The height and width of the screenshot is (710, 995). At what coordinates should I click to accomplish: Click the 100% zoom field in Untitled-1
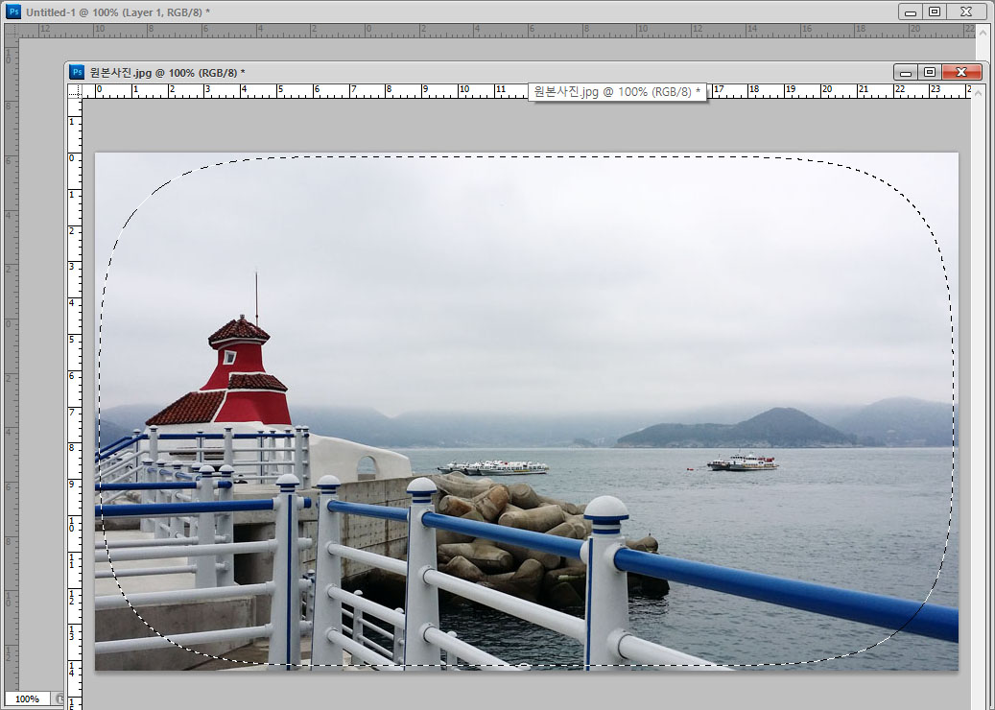pos(27,698)
